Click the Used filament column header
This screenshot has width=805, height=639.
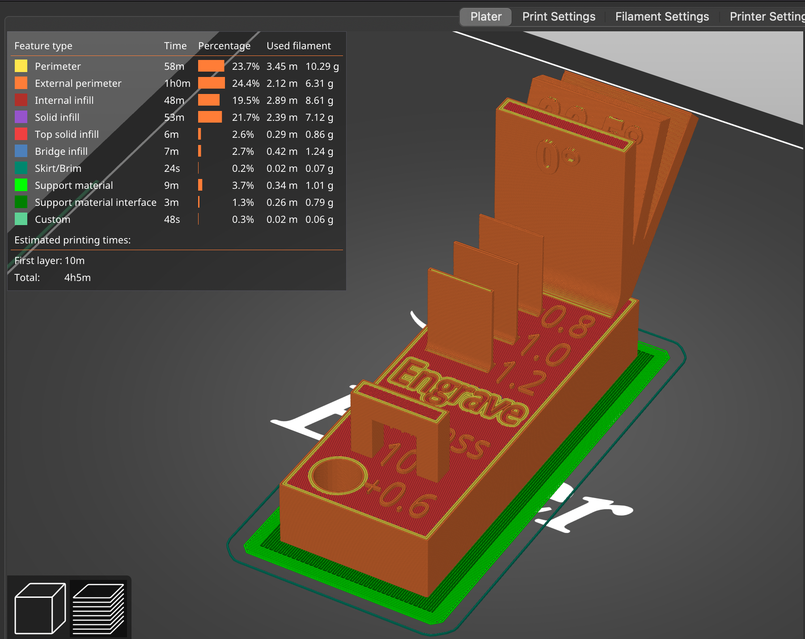coord(299,46)
